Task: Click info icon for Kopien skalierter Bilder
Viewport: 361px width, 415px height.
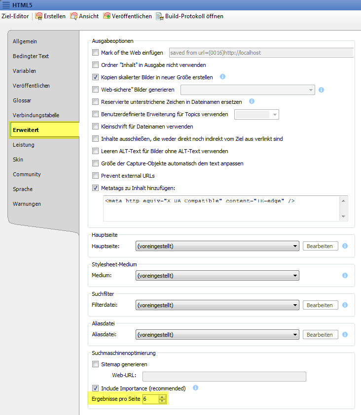Action: click(x=222, y=77)
